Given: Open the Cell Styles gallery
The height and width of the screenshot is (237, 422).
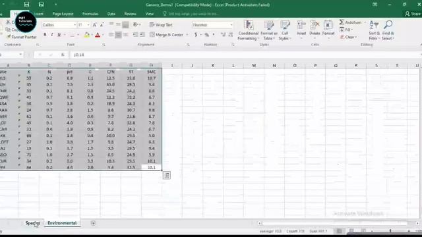Looking at the screenshot, I should pyautogui.click(x=285, y=30).
